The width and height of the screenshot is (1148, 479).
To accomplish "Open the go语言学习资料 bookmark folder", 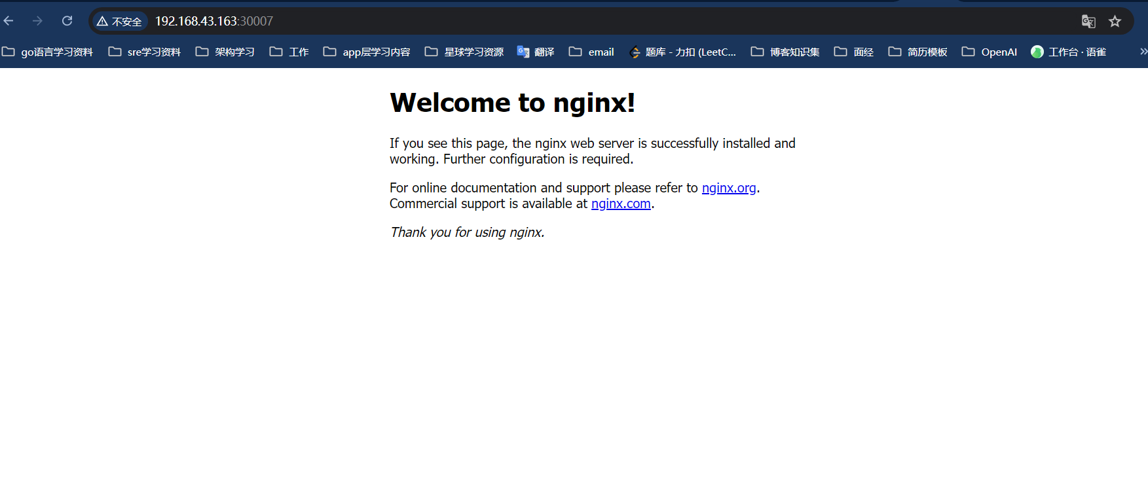I will click(x=48, y=52).
